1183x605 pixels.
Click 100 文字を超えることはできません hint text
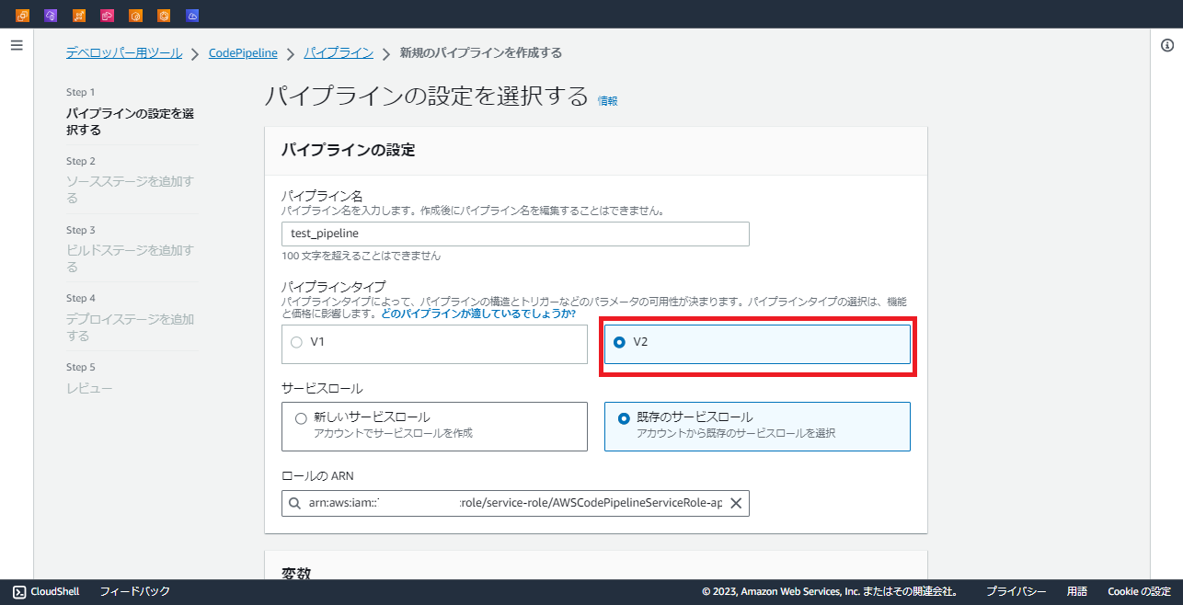click(x=361, y=256)
